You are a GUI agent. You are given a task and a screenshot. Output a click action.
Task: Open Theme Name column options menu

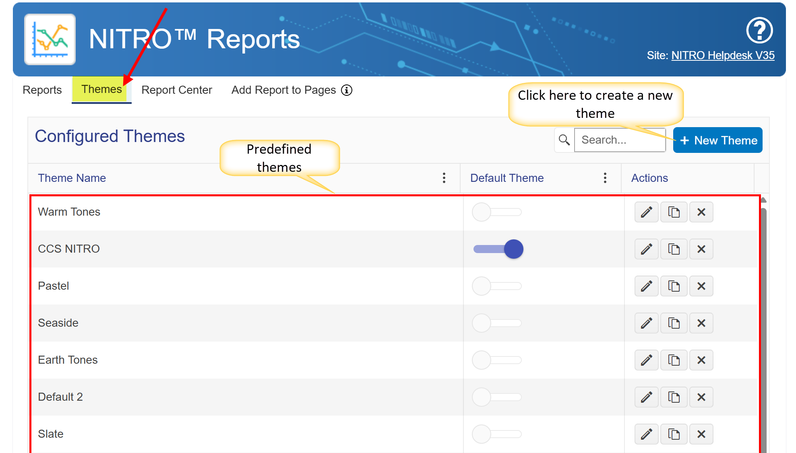(x=444, y=178)
